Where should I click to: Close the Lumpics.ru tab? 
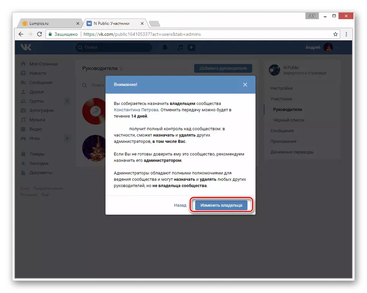78,24
